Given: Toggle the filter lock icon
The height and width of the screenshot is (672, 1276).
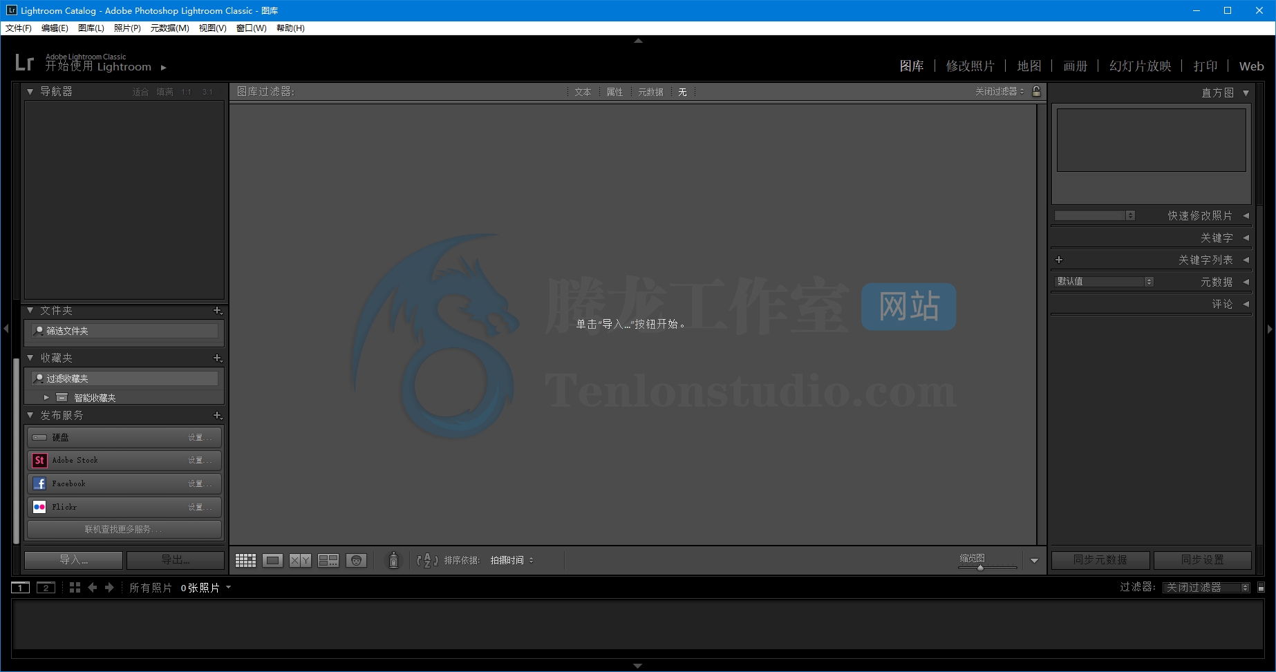Looking at the screenshot, I should 1036,91.
